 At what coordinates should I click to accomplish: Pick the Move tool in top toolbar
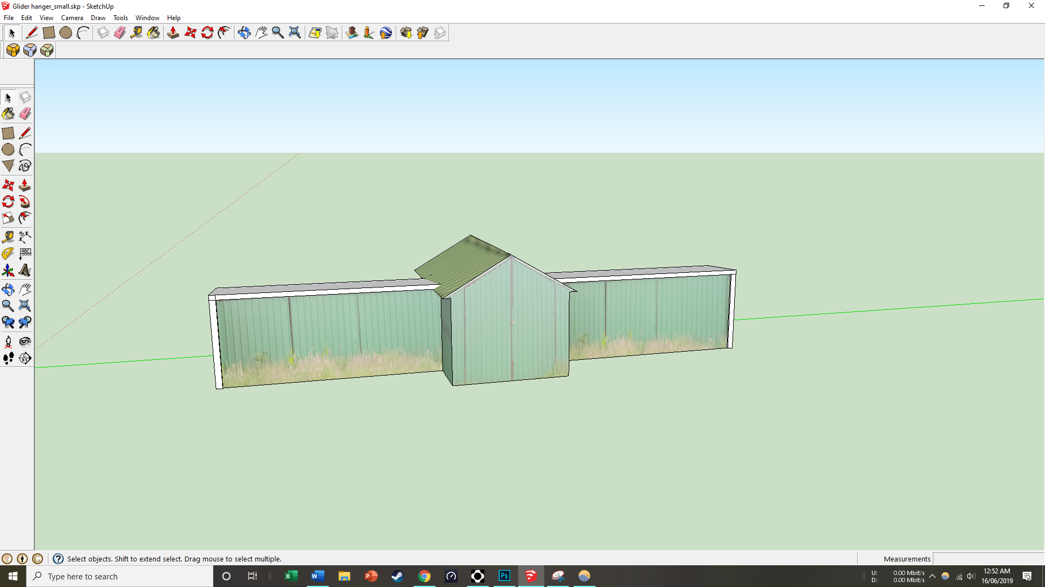click(190, 33)
